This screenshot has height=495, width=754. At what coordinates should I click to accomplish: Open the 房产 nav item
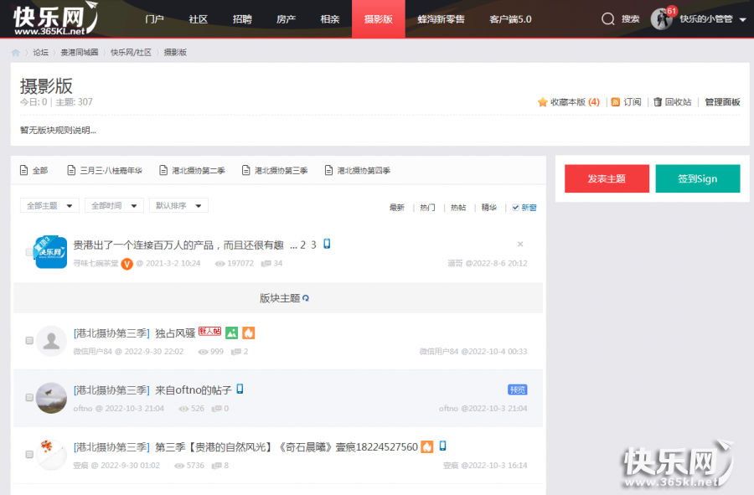[286, 19]
